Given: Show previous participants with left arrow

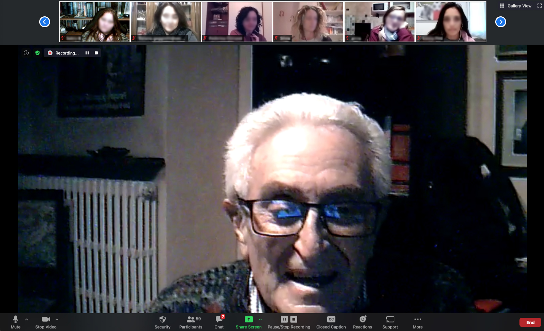Looking at the screenshot, I should pos(45,22).
